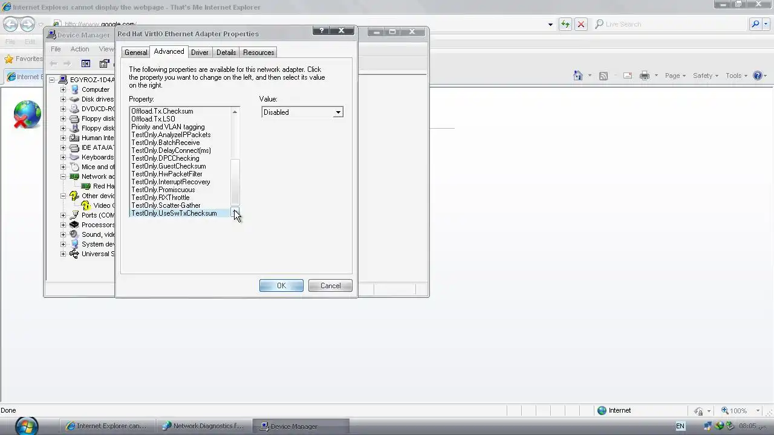Select Offload.Tx.LSO property

[153, 119]
